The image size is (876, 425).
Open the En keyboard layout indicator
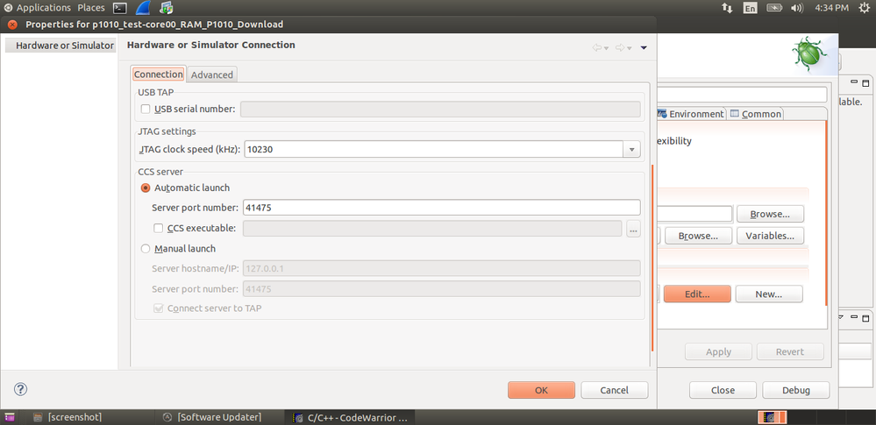pos(750,8)
